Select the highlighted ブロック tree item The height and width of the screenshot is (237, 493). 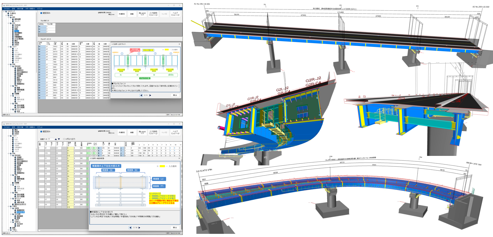(x=17, y=31)
